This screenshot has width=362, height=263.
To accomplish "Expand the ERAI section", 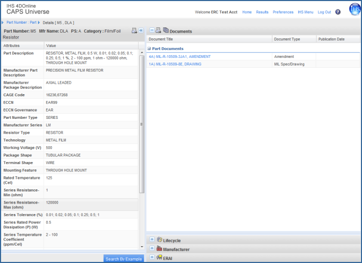I will click(x=152, y=257).
